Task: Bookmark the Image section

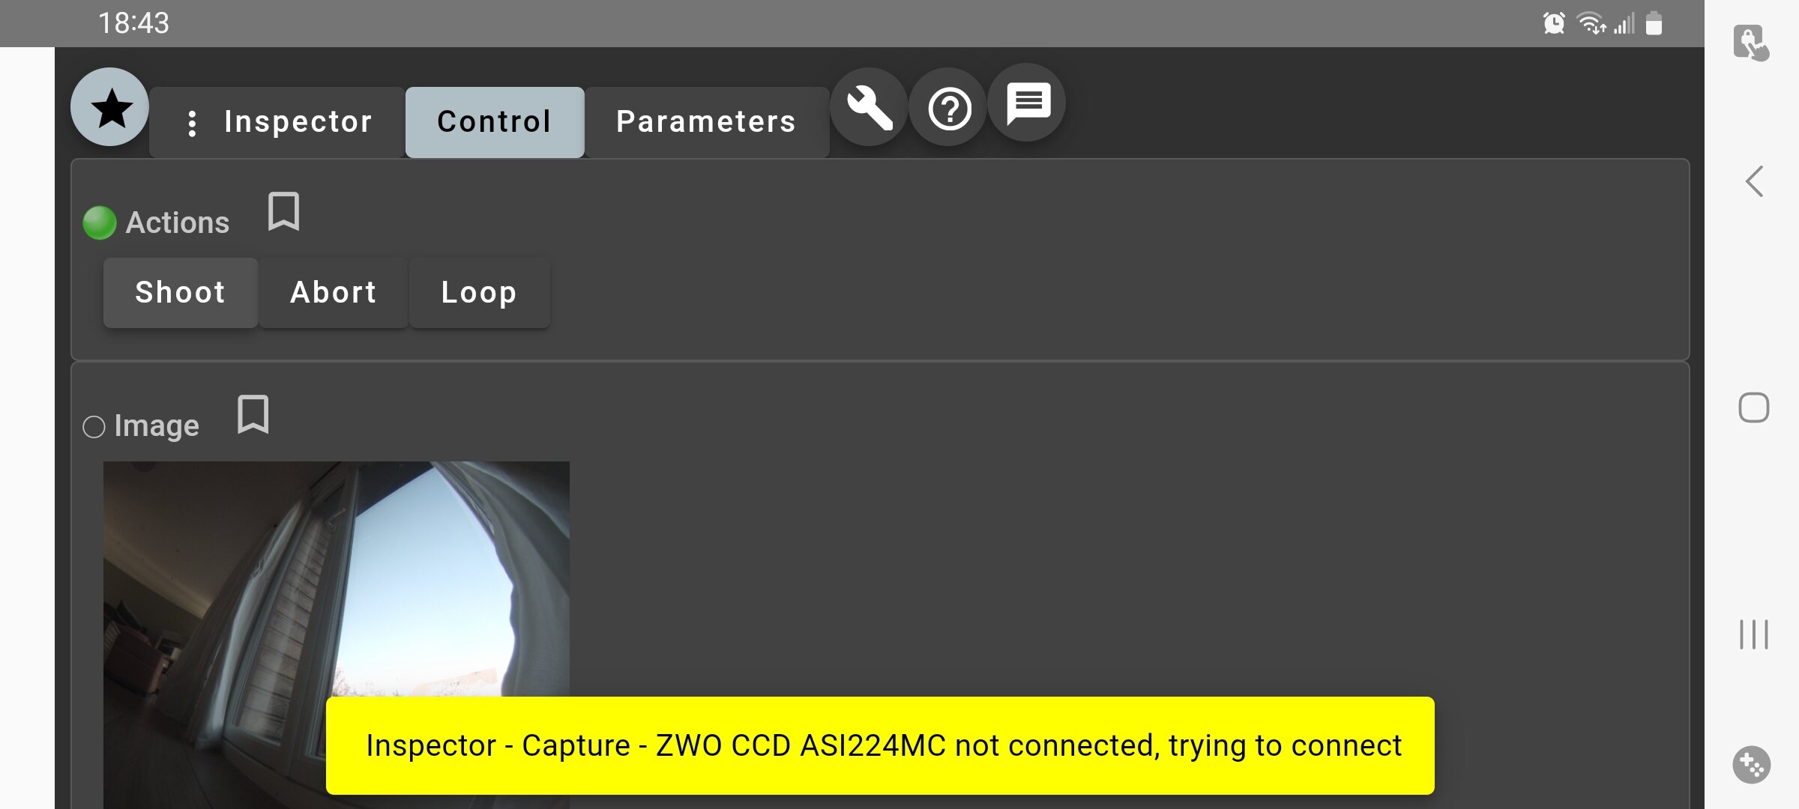Action: pyautogui.click(x=253, y=414)
